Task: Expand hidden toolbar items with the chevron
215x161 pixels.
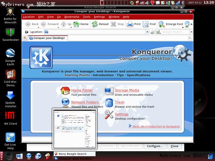Action: [192, 24]
